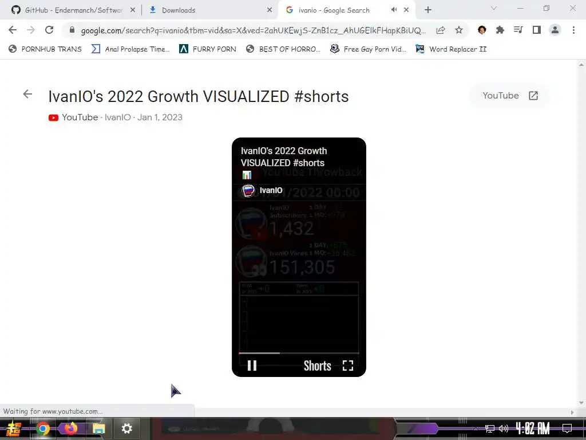The height and width of the screenshot is (440, 586).
Task: Open the tab search chevron dropdown
Action: [x=494, y=8]
